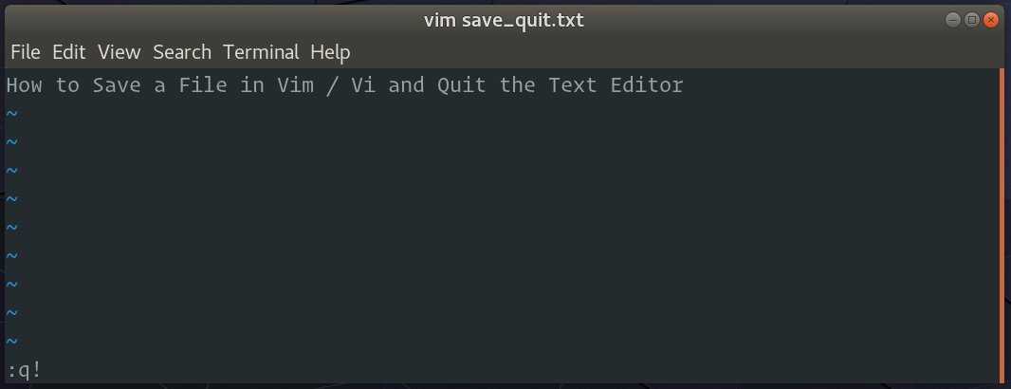Maximize the terminal window
The height and width of the screenshot is (389, 1011).
[x=971, y=20]
